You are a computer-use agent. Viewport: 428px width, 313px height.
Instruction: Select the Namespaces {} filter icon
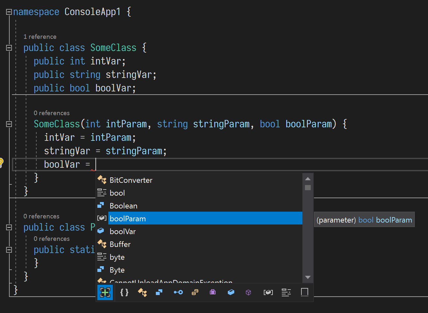click(124, 292)
